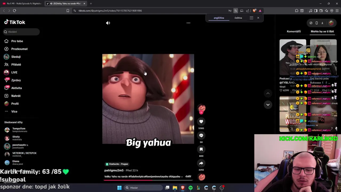Open the sound disc at video bottom

tap(201, 177)
